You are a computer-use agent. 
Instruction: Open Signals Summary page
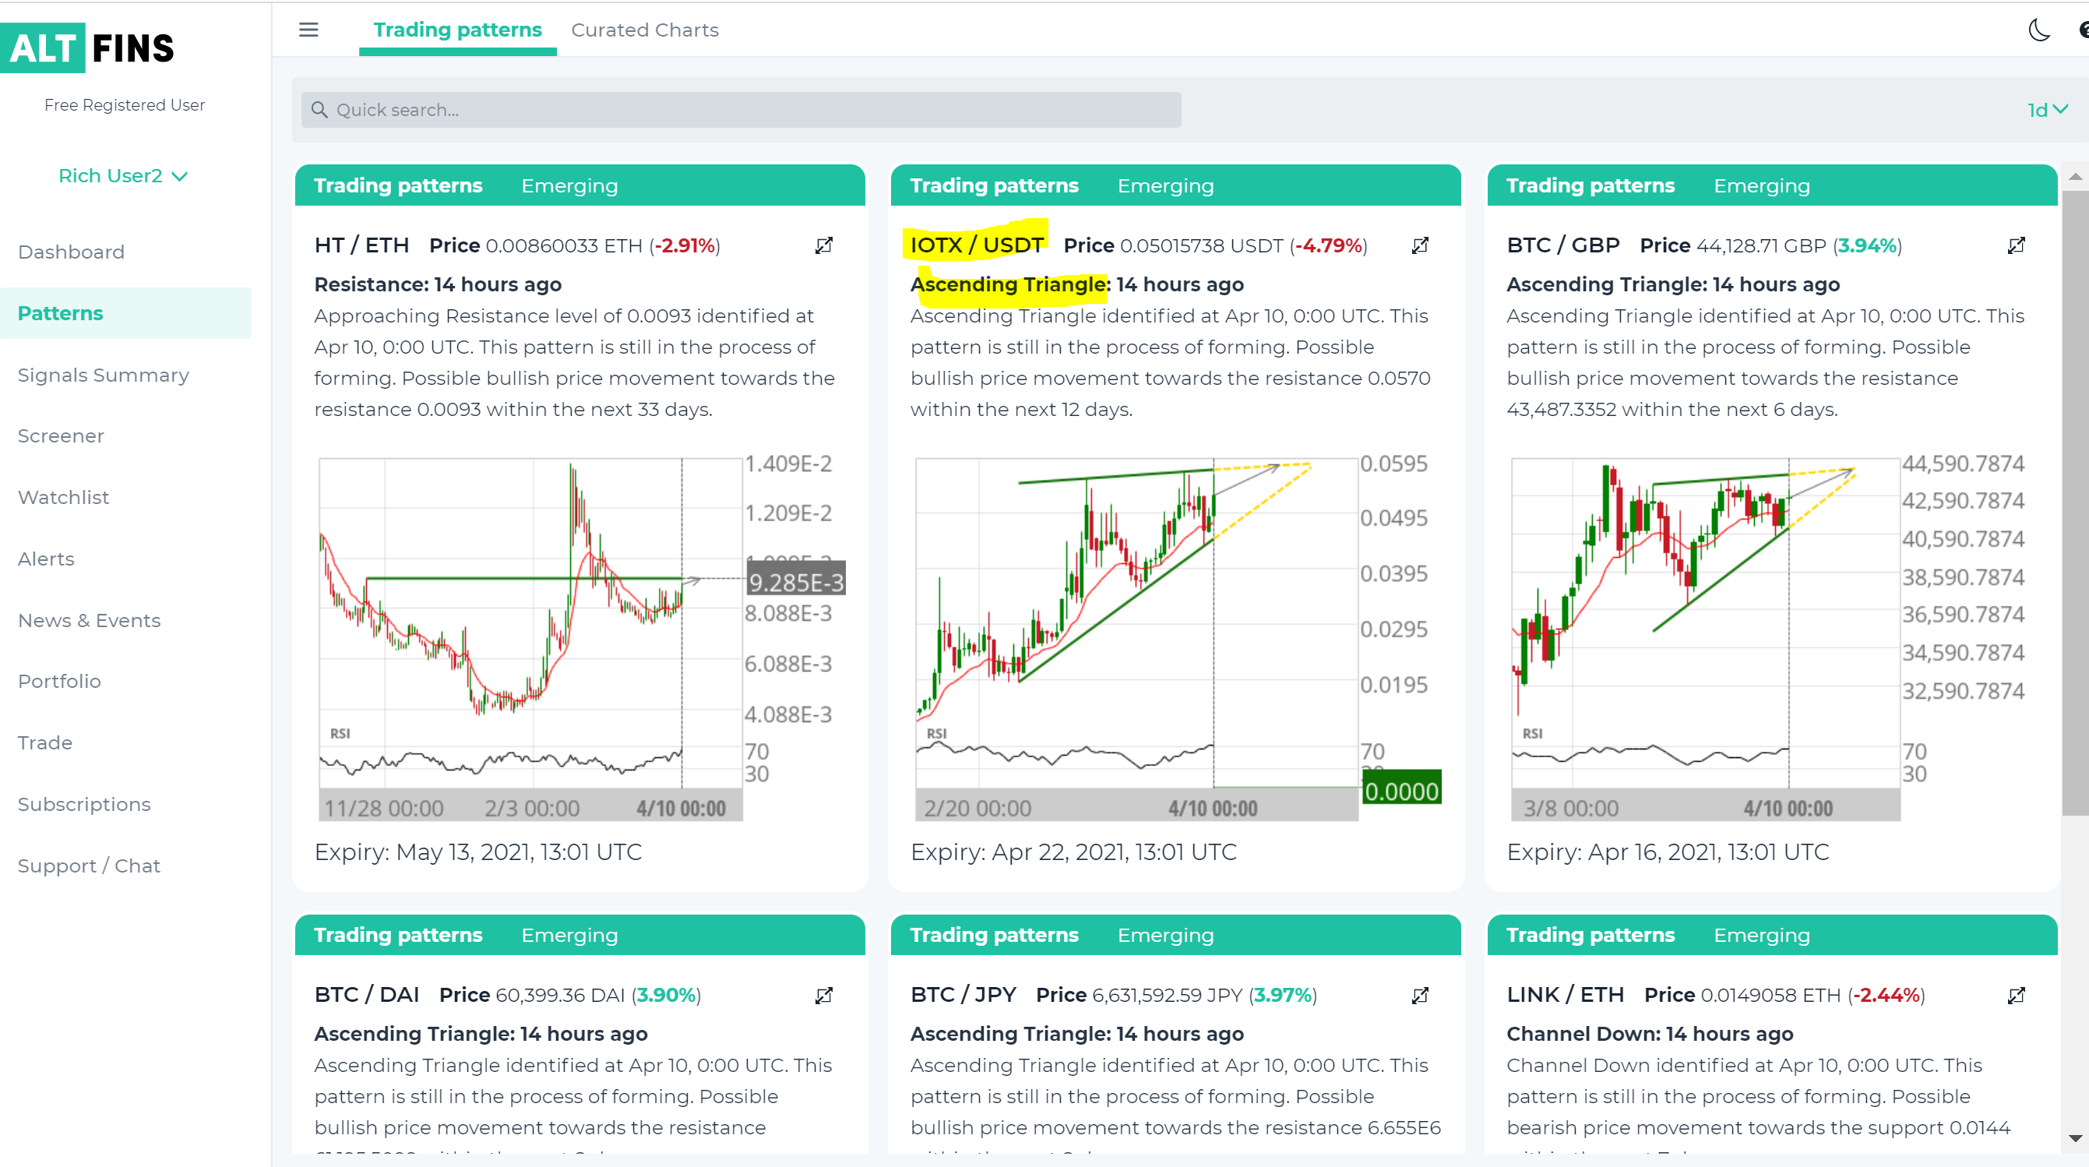[103, 375]
